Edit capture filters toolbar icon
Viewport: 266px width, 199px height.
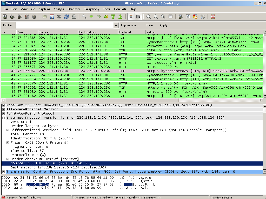coord(181,17)
